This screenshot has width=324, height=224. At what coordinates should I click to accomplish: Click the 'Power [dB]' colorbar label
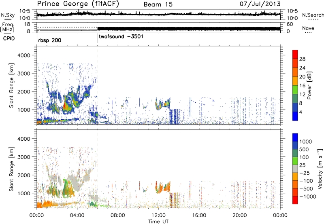[x=309, y=85]
